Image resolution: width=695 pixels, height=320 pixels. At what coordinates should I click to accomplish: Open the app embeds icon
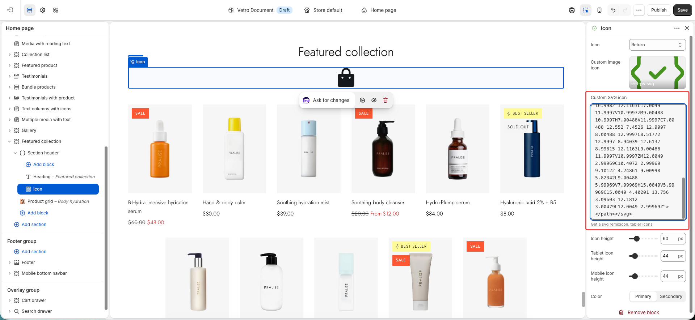56,10
